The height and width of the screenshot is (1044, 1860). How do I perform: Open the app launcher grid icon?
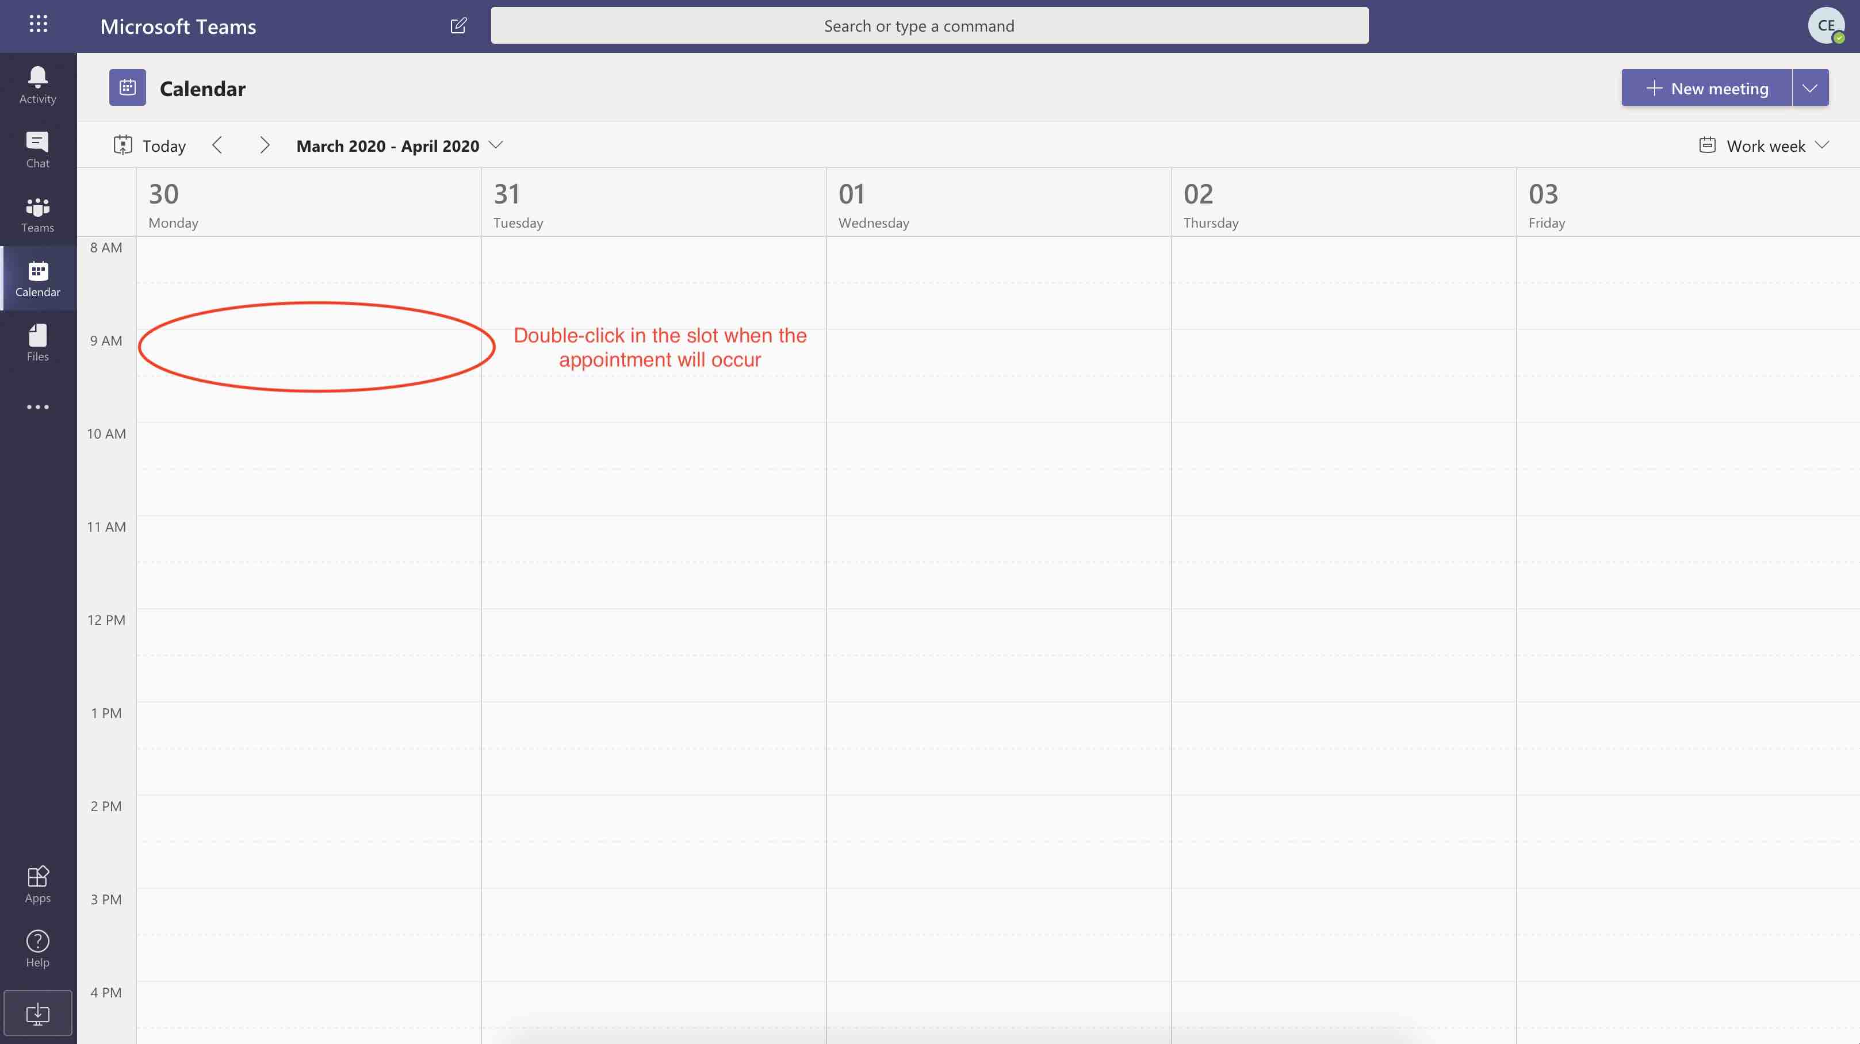(39, 25)
